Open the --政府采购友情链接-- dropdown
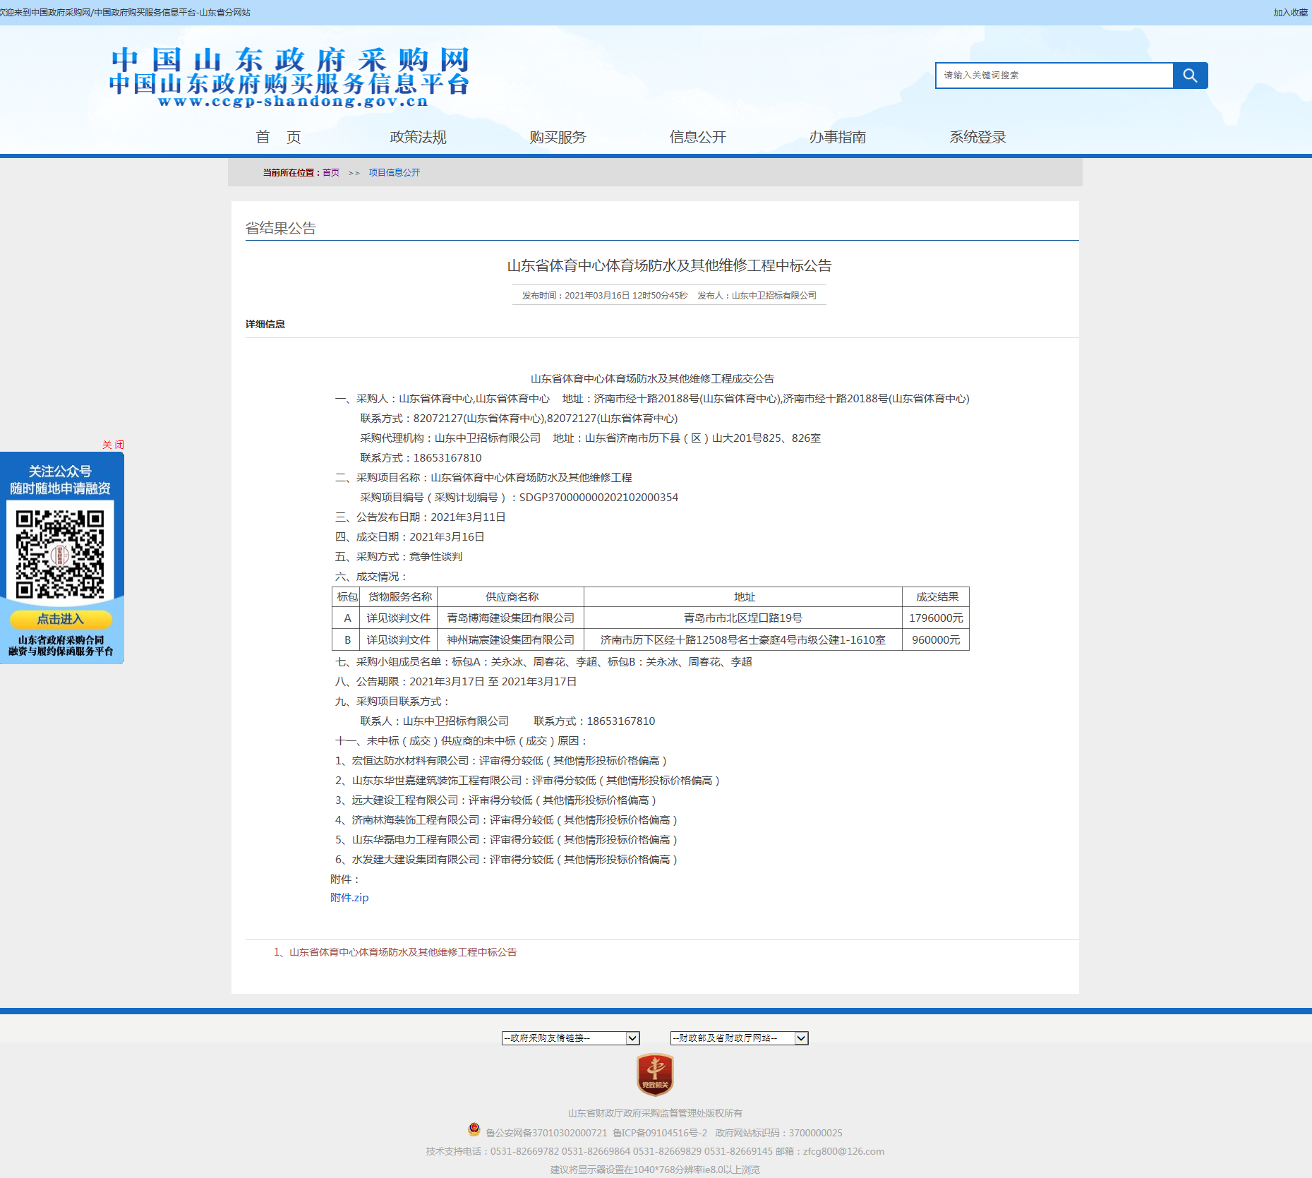Screen dimensions: 1312x1178 [x=570, y=1038]
